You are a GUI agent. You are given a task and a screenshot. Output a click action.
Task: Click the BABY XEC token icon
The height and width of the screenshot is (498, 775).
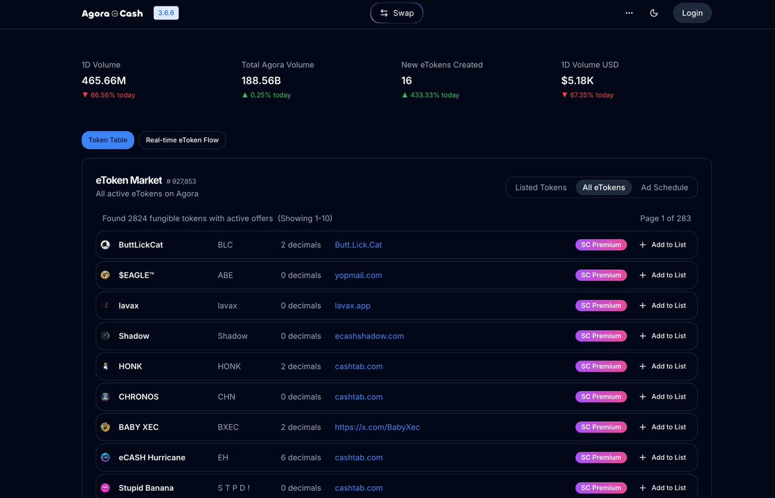click(x=105, y=427)
